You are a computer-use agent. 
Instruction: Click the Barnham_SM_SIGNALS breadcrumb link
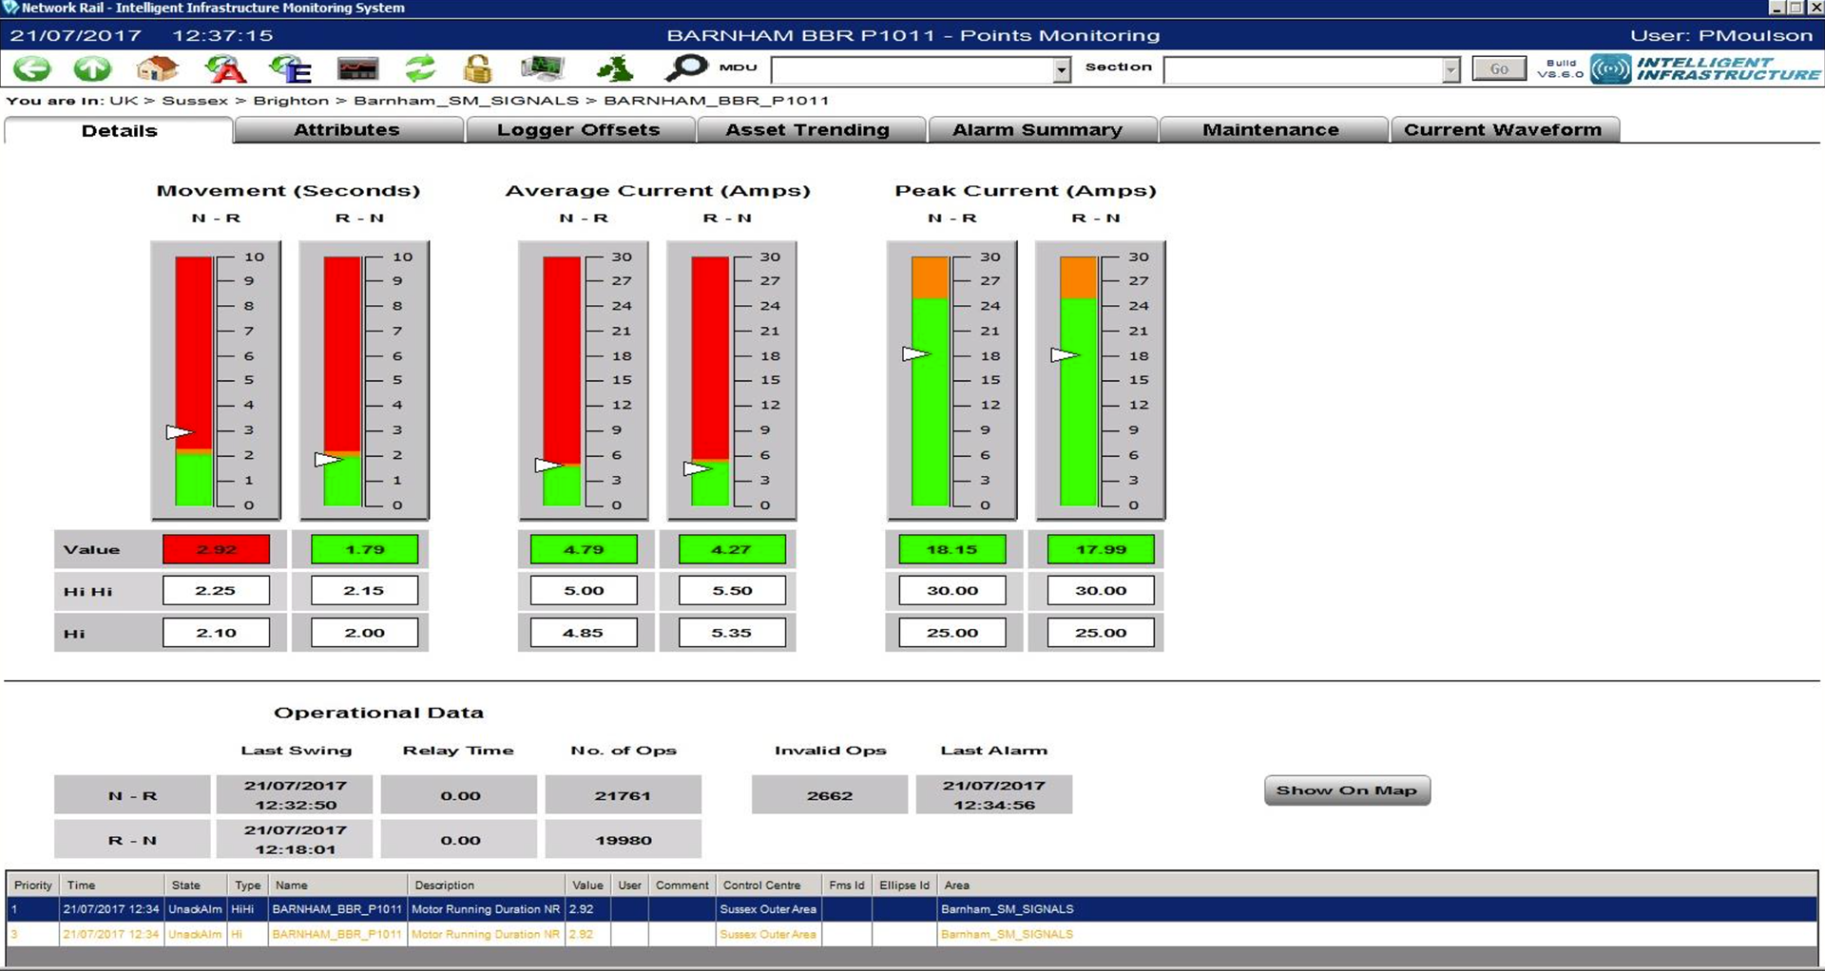[466, 100]
